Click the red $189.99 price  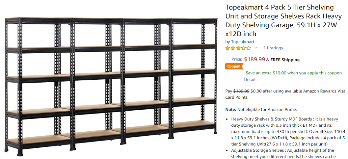pyautogui.click(x=254, y=59)
